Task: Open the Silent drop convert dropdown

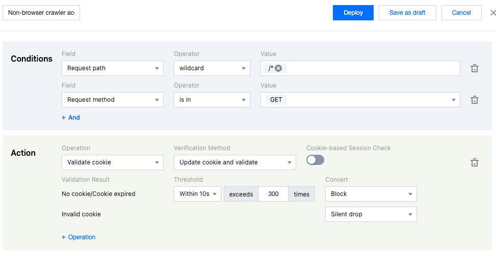Action: click(x=371, y=214)
